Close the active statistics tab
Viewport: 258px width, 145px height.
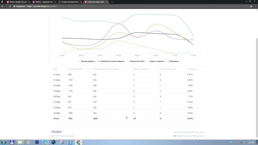(107, 2)
